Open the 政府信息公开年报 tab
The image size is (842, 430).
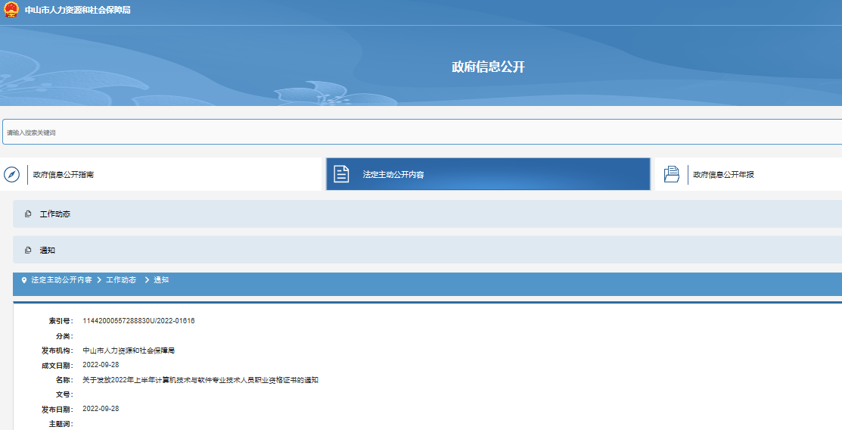(x=748, y=174)
